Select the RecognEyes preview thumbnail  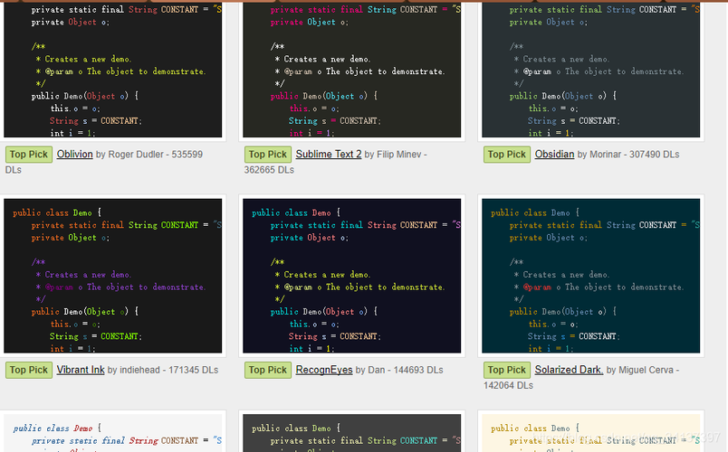coord(352,276)
